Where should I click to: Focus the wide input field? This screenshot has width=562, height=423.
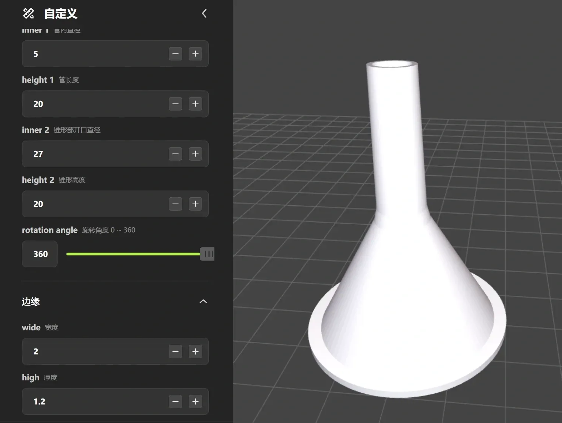(x=115, y=351)
